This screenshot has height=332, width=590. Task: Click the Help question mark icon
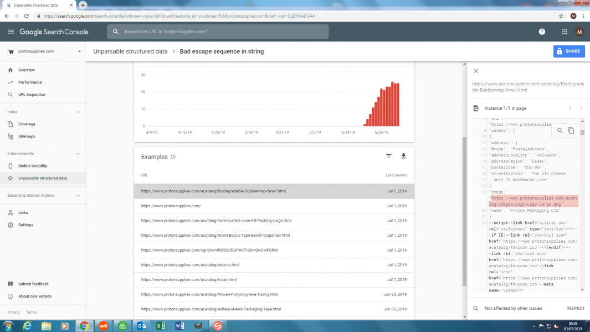coord(542,32)
